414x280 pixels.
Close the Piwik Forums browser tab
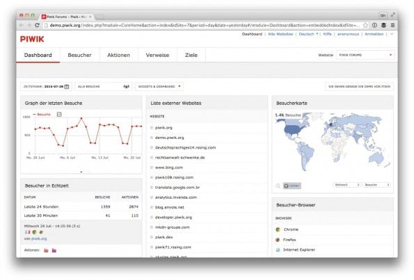(x=90, y=17)
